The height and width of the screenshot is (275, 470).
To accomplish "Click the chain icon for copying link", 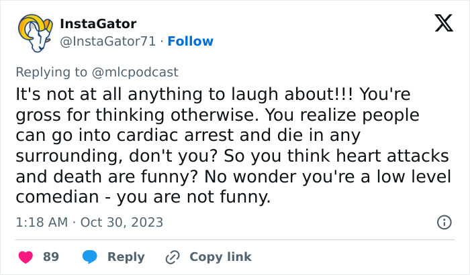I will (173, 257).
